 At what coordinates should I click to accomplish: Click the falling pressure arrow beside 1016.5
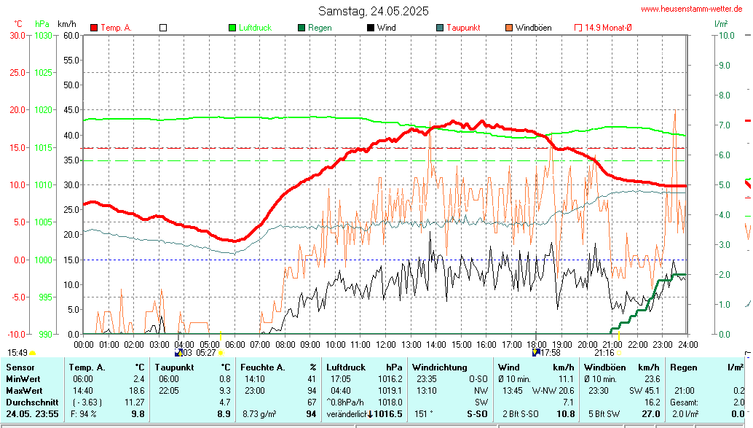click(x=369, y=413)
